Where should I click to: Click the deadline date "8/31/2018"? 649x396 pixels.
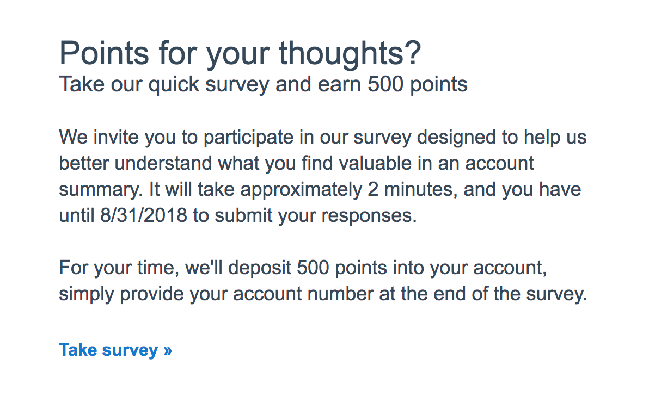tap(143, 216)
